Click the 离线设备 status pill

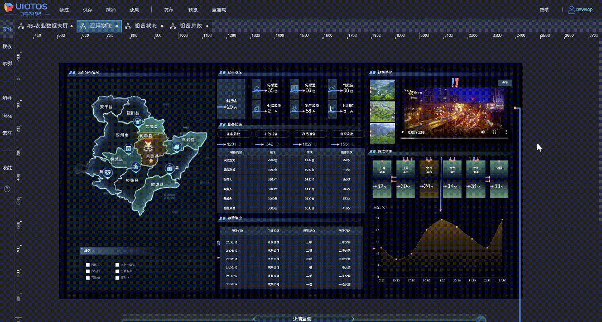click(310, 134)
